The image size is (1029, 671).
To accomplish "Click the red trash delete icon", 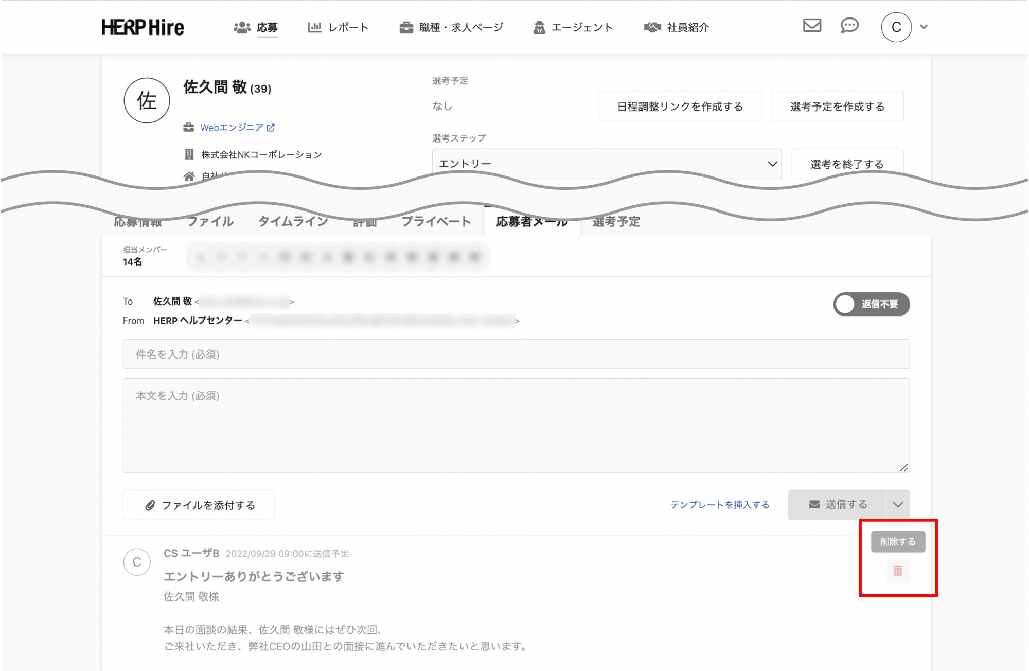I will point(898,571).
